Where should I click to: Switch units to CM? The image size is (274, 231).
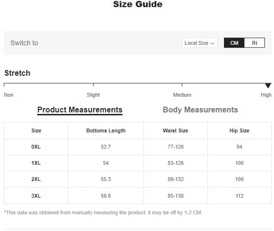tap(234, 43)
